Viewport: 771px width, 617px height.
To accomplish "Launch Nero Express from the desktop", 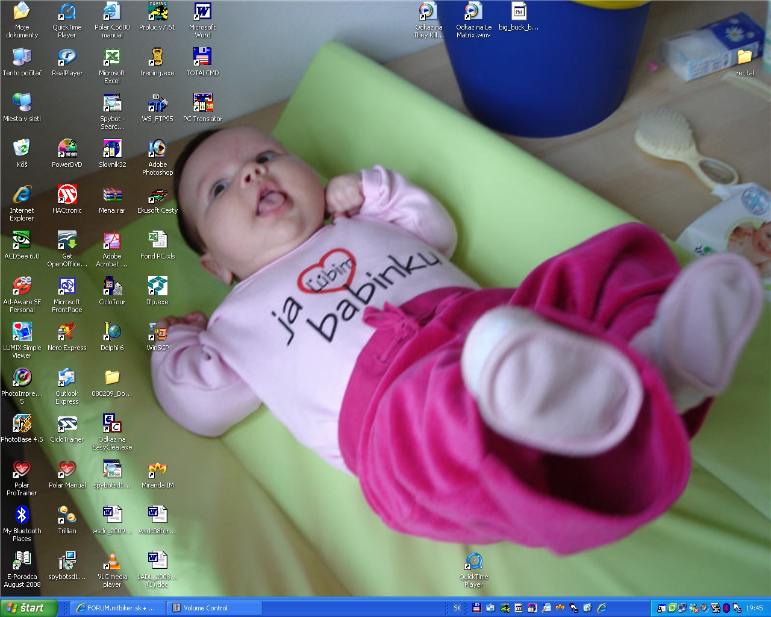I will [x=67, y=332].
